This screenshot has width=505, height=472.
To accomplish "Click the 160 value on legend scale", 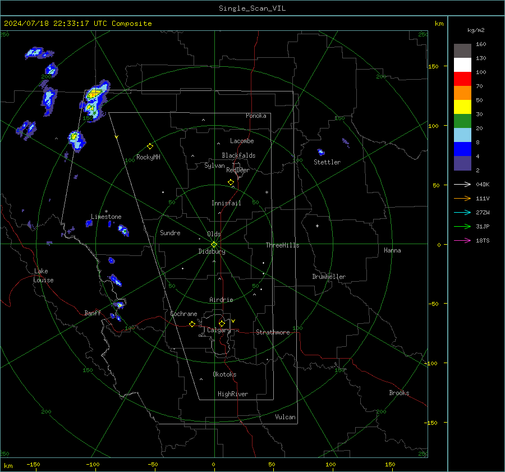I will click(x=481, y=44).
